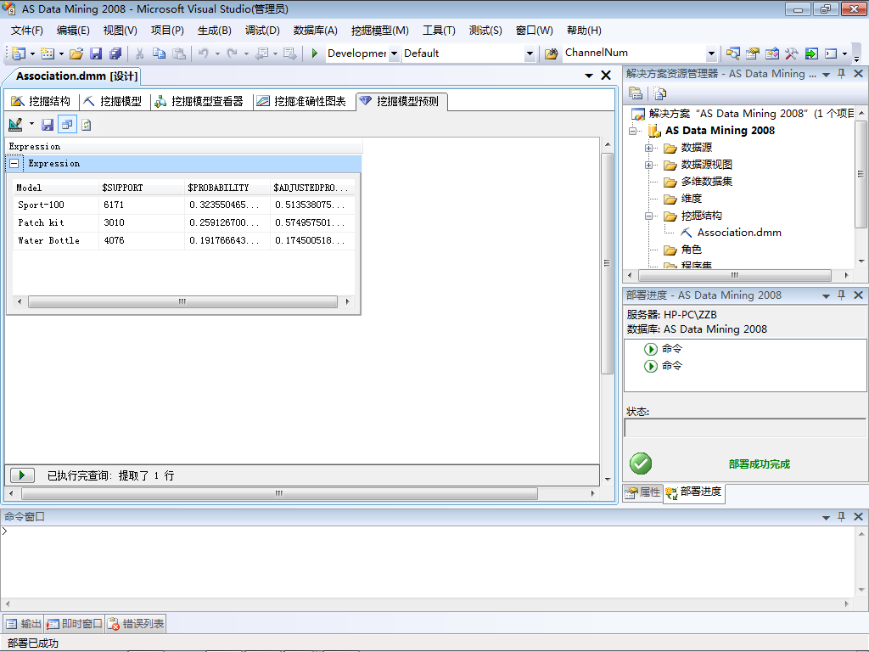Pin the Solution Explorer panel

pos(842,74)
